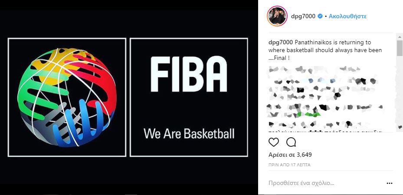This screenshot has width=403, height=195.
Task: Click the colorful FIBA basketball globe logo
Action: (x=67, y=97)
